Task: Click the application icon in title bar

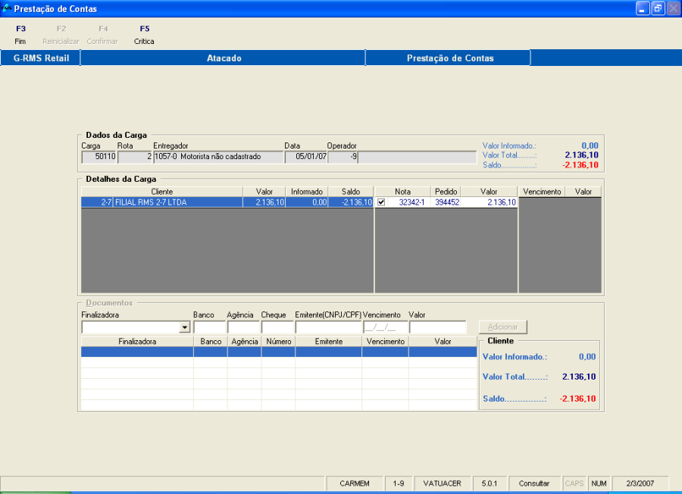Action: [x=6, y=8]
